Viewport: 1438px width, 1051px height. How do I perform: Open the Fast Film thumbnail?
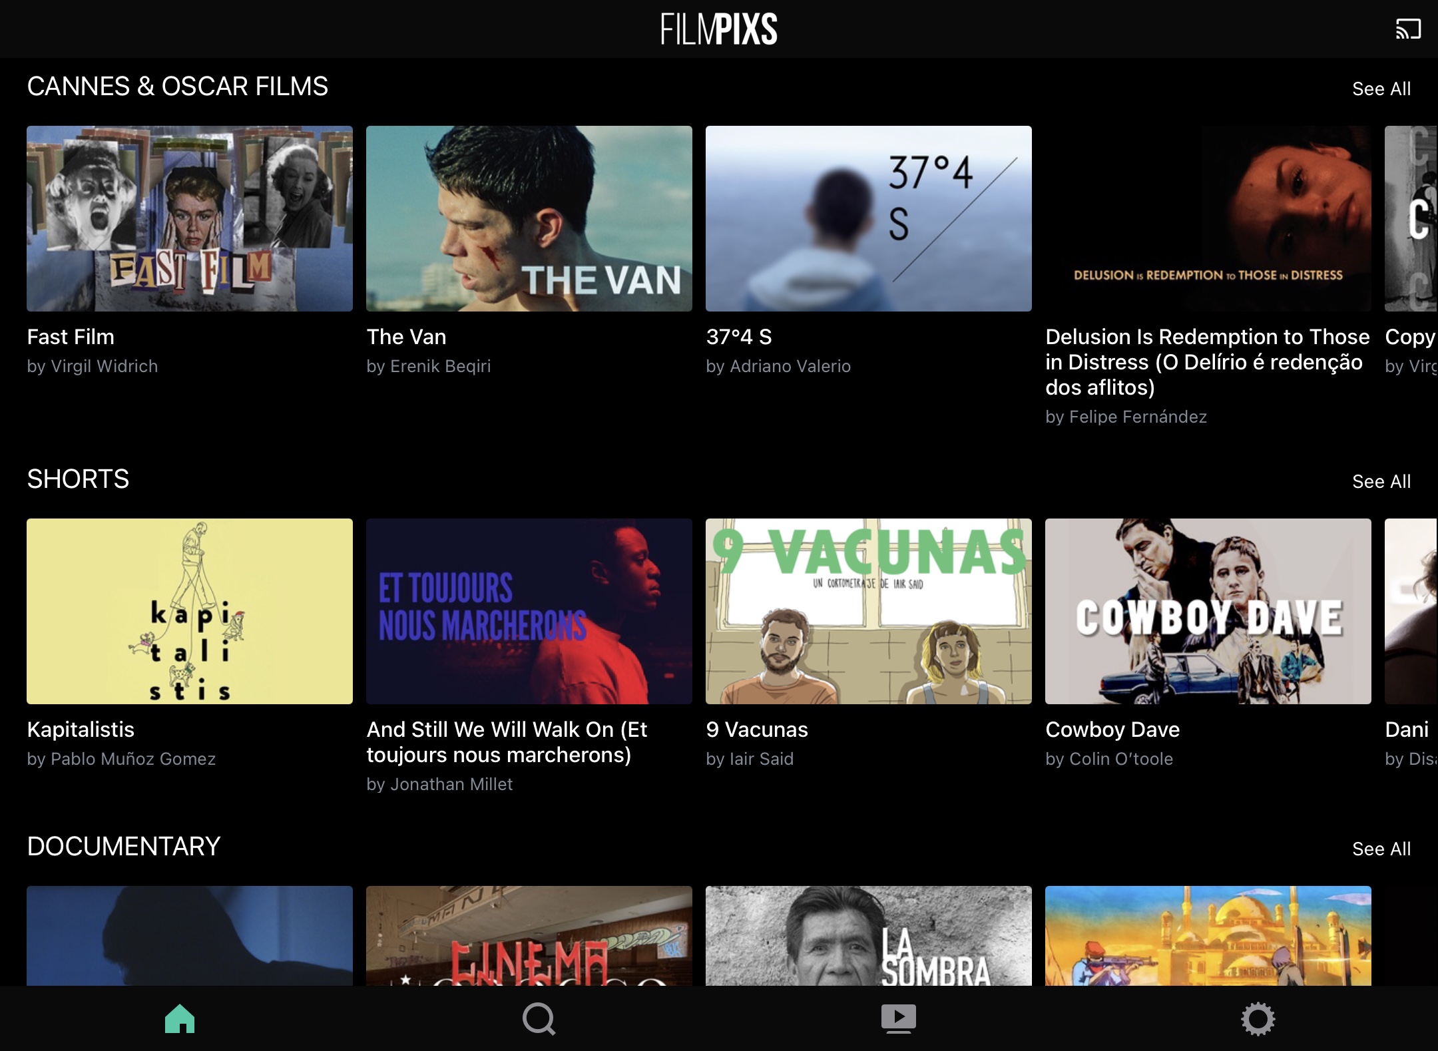coord(189,219)
